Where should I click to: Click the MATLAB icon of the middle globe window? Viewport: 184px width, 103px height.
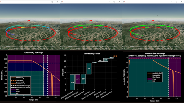[x=62, y=2]
